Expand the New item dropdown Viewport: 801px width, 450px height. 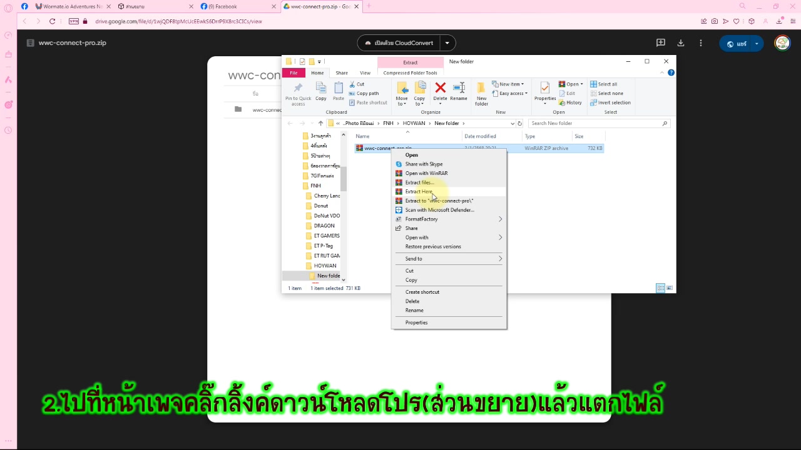click(509, 84)
